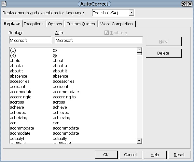Select the (R) entry in the list
194x162 pixels.
[x=73, y=56]
